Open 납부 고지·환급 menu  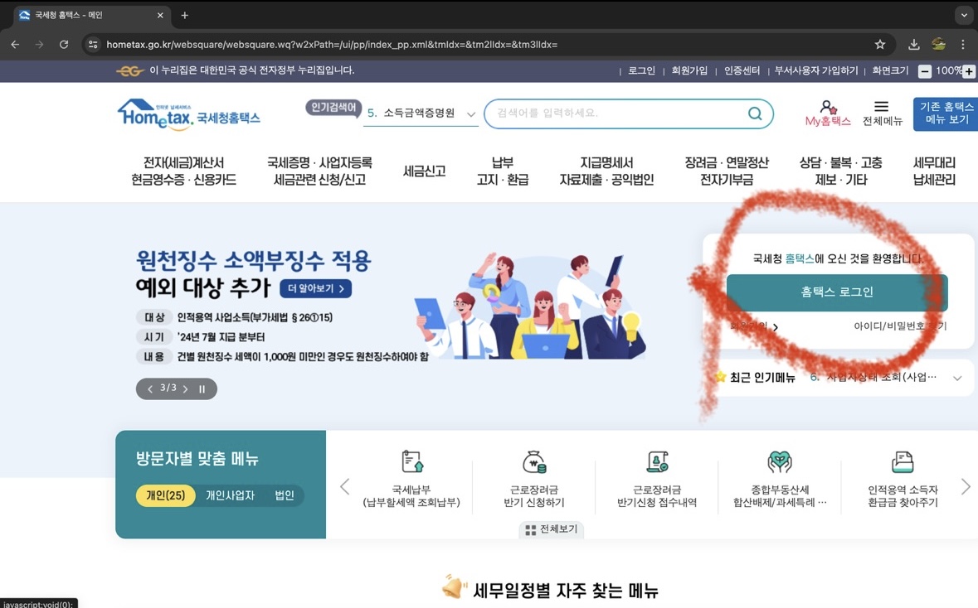point(503,171)
